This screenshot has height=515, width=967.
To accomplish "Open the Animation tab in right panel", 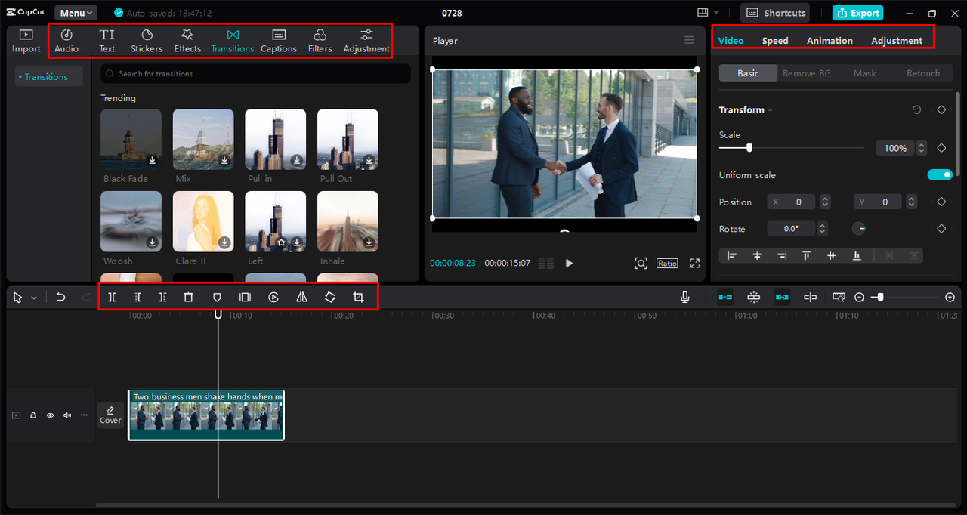I will (830, 41).
